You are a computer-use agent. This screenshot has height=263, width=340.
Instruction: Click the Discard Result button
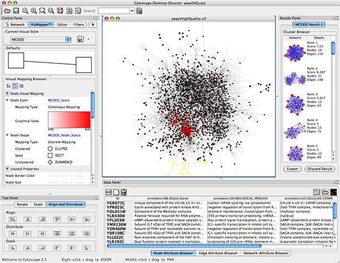pos(319,169)
